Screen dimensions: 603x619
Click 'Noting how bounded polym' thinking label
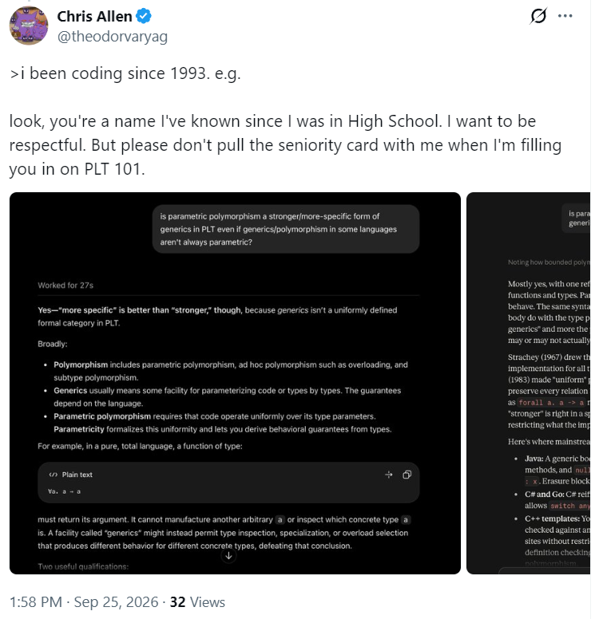[549, 262]
